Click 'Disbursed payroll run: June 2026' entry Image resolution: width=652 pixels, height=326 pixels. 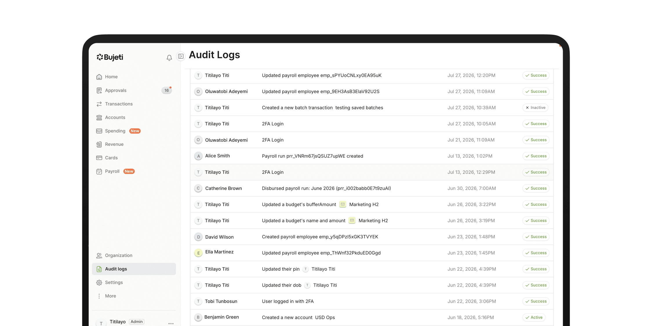(x=326, y=188)
